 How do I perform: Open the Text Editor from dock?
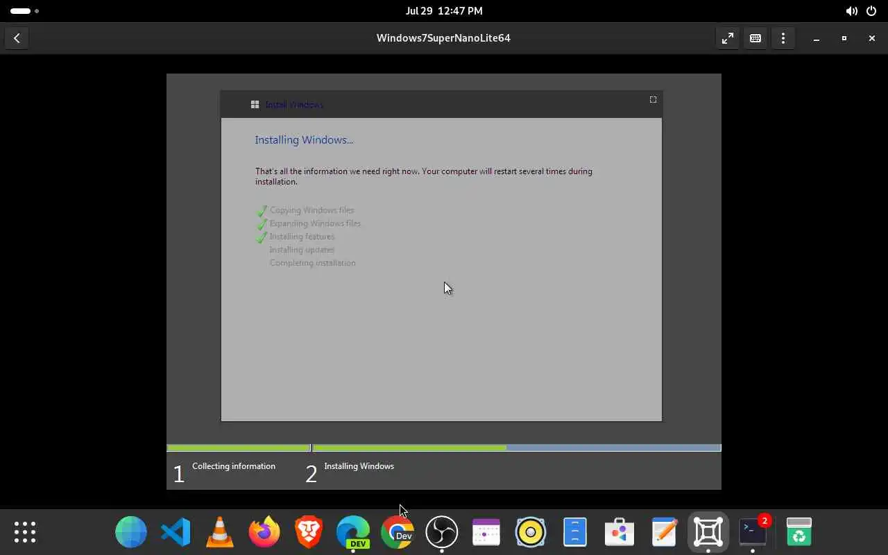[x=664, y=532]
